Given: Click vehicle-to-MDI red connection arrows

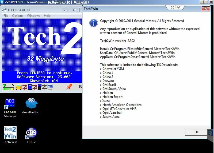Looking at the screenshot, I should [25, 87].
